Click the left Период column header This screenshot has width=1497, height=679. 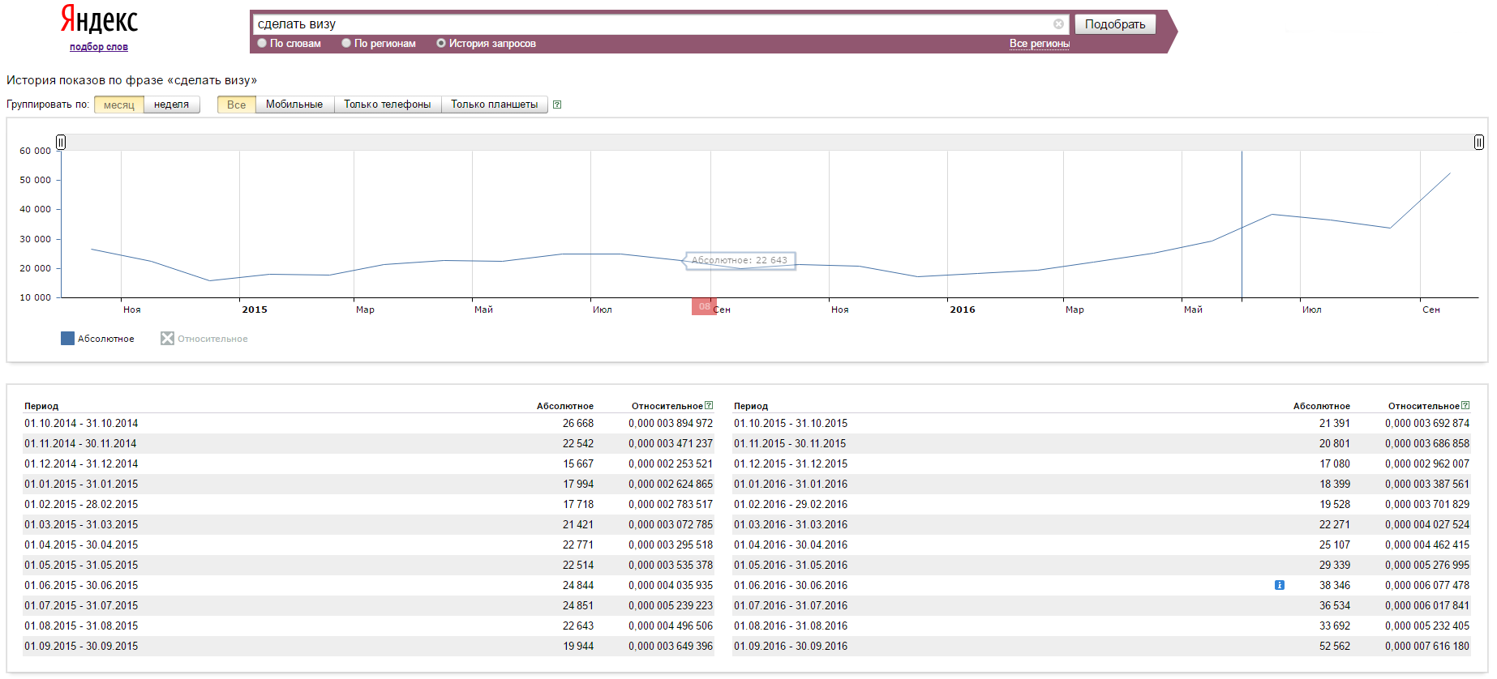click(41, 406)
